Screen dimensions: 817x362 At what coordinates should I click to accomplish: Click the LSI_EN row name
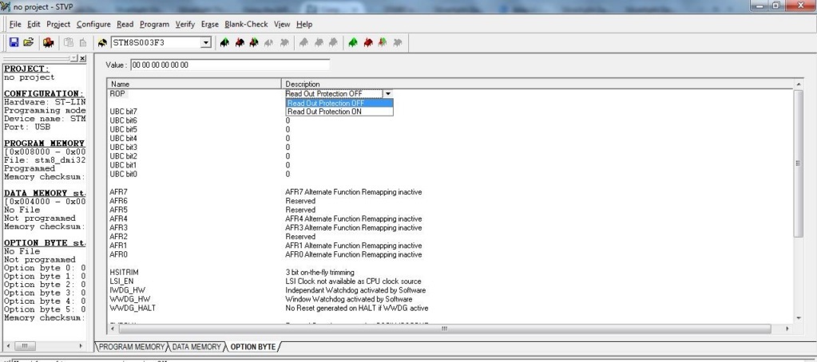[121, 281]
